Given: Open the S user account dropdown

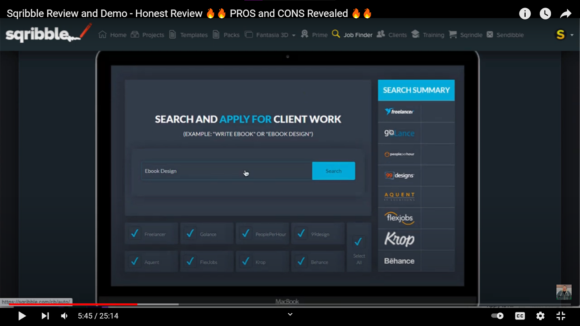Looking at the screenshot, I should (565, 35).
